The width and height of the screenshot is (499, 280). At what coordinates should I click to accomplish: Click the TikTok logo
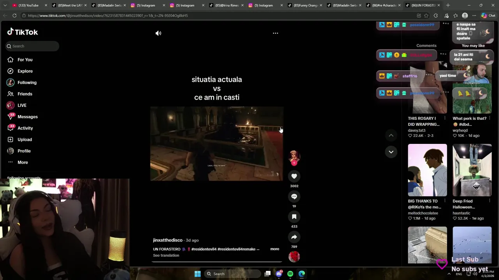tap(22, 32)
